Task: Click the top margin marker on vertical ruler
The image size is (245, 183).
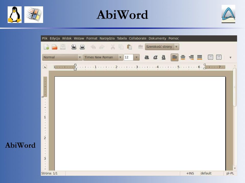Action: point(43,97)
